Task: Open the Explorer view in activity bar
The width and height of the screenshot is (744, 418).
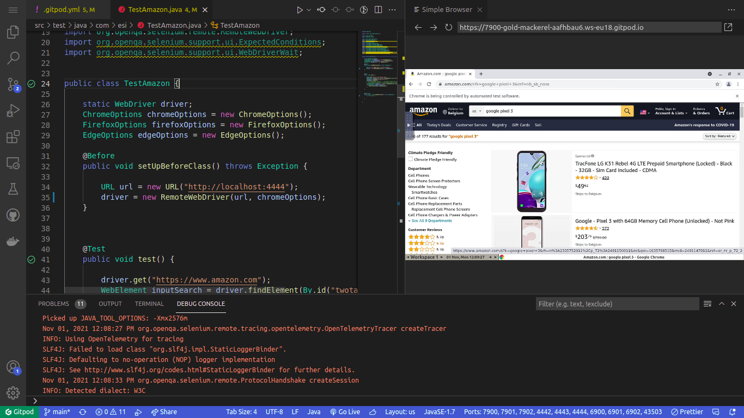Action: pyautogui.click(x=13, y=33)
